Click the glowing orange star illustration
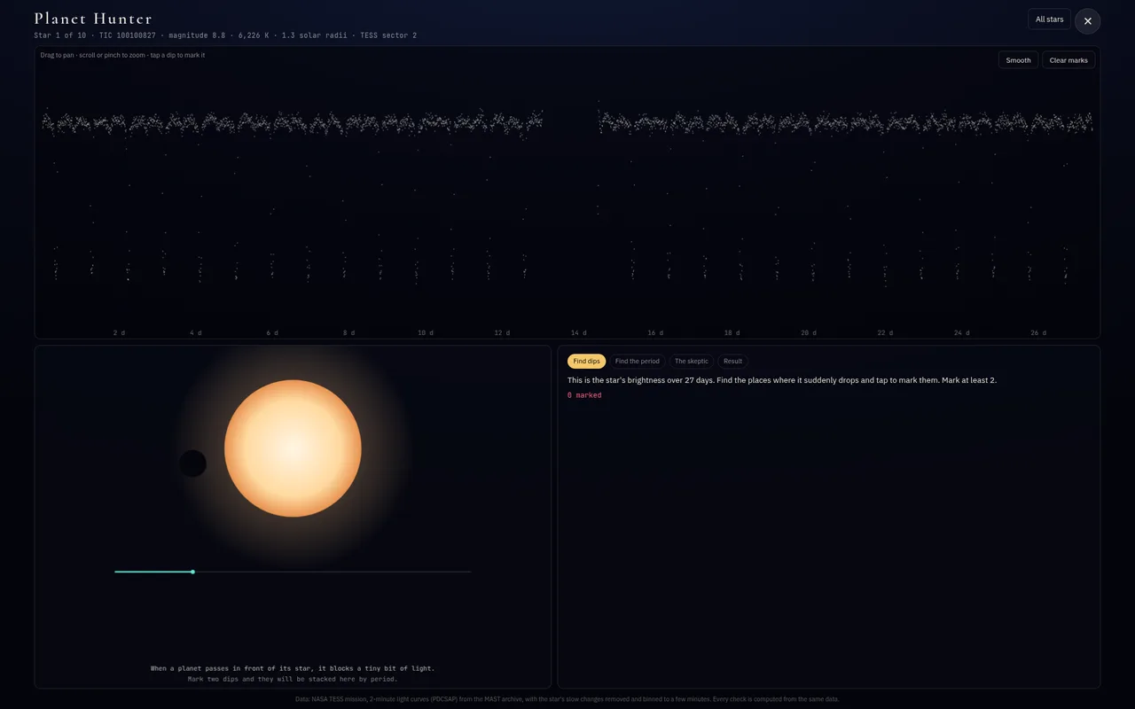 293,448
